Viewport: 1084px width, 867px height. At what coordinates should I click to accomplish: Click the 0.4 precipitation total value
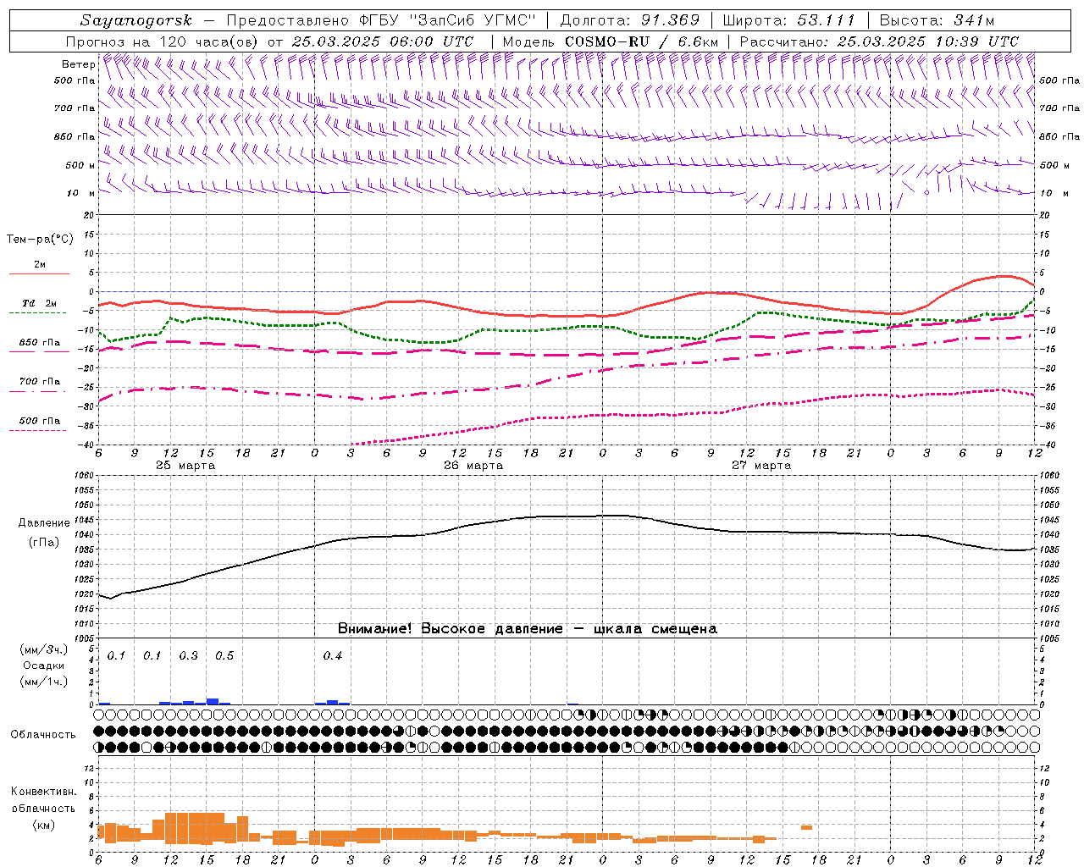pos(332,656)
